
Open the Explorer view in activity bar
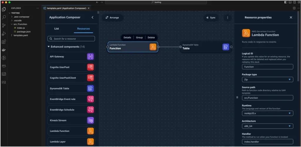[4, 9]
